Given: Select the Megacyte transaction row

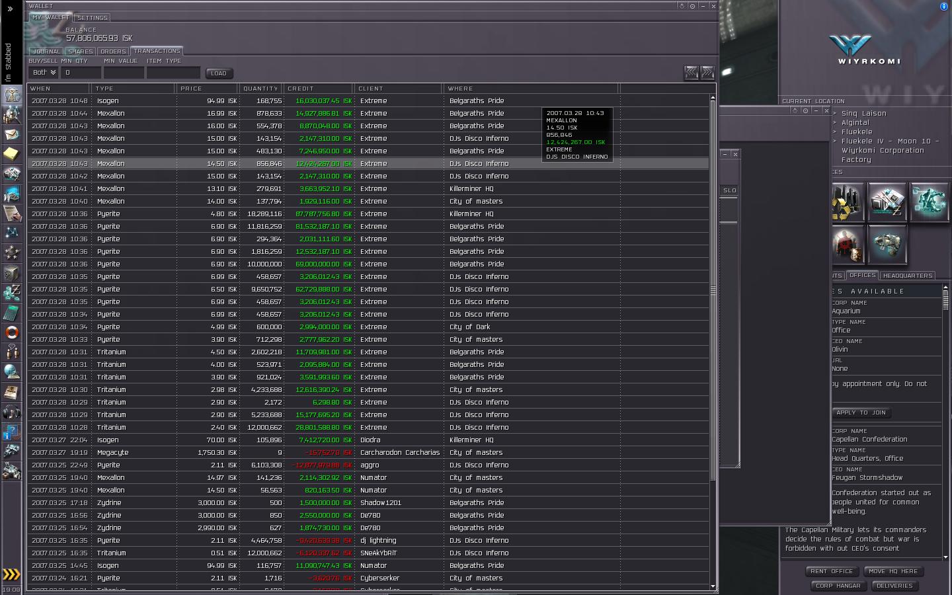Looking at the screenshot, I should click(x=368, y=453).
